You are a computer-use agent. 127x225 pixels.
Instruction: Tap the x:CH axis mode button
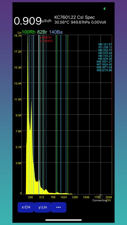tap(26, 207)
